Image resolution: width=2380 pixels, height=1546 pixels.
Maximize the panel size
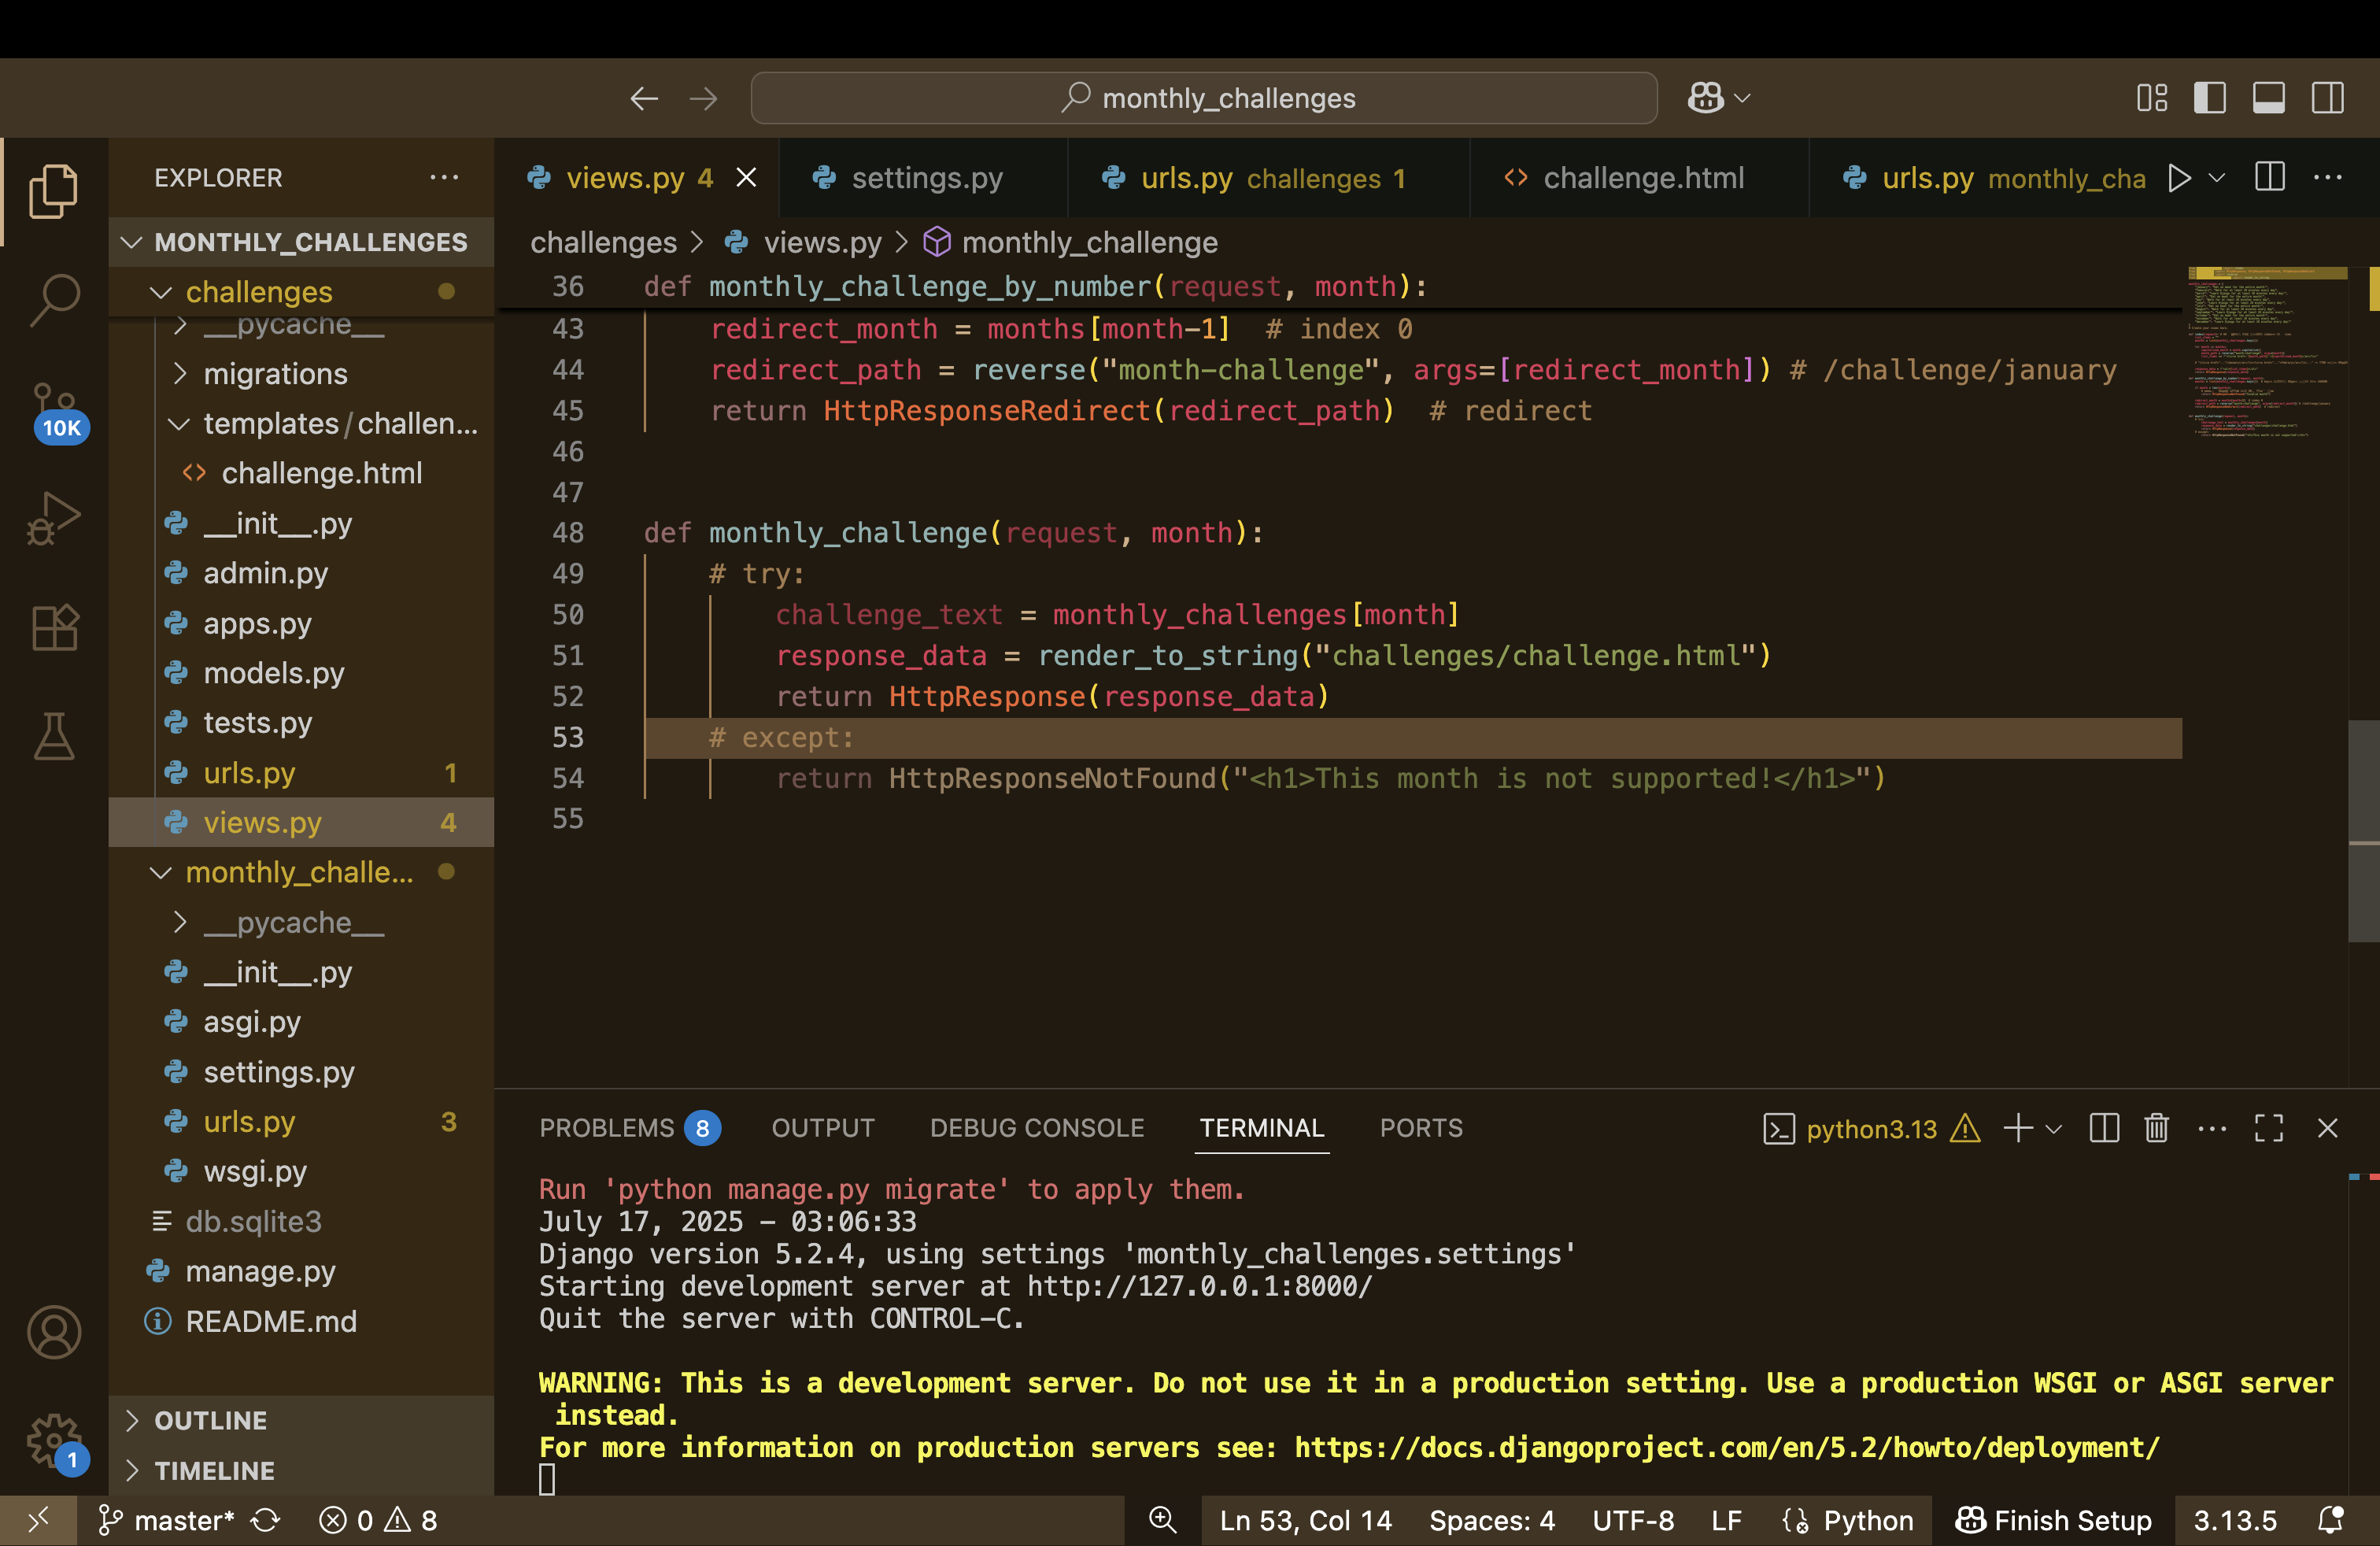pyautogui.click(x=2269, y=1128)
